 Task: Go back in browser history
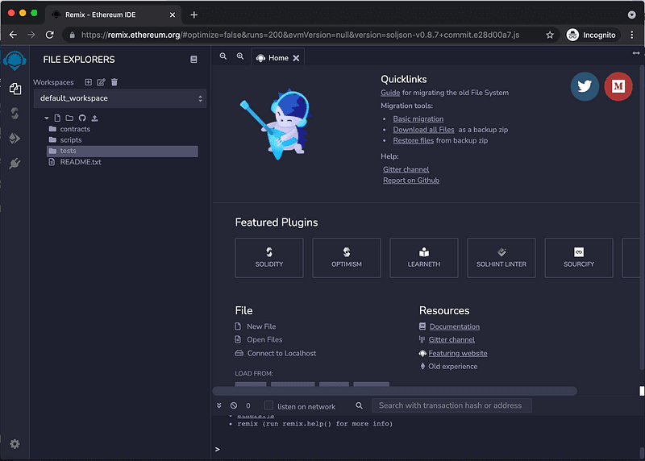[x=13, y=35]
